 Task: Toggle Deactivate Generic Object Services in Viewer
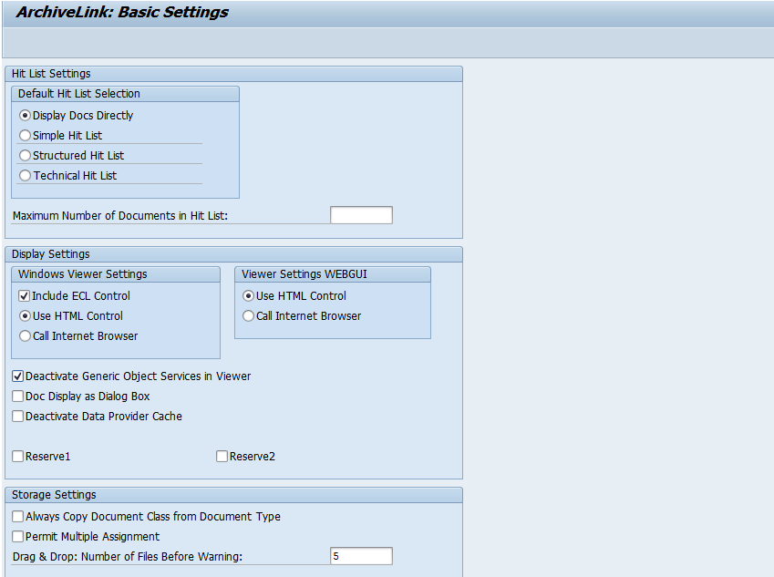[17, 376]
